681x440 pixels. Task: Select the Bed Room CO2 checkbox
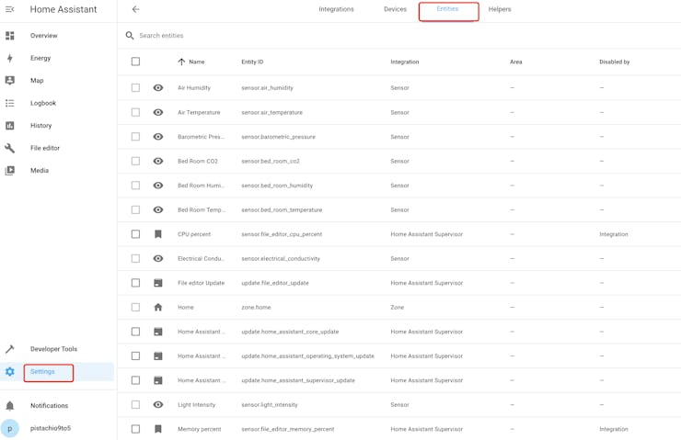(135, 161)
